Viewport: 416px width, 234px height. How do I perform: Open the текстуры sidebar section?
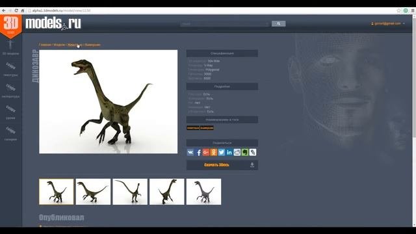[x=10, y=70]
